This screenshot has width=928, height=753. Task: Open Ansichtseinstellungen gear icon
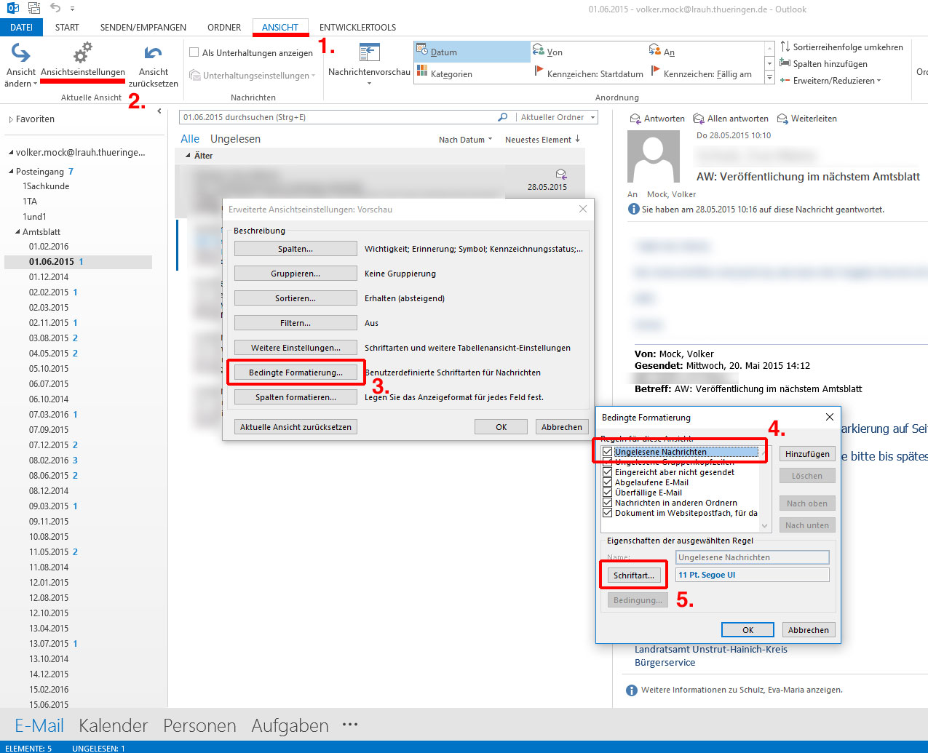tap(82, 53)
